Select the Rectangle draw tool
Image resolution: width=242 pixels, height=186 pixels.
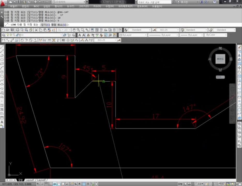2,64
